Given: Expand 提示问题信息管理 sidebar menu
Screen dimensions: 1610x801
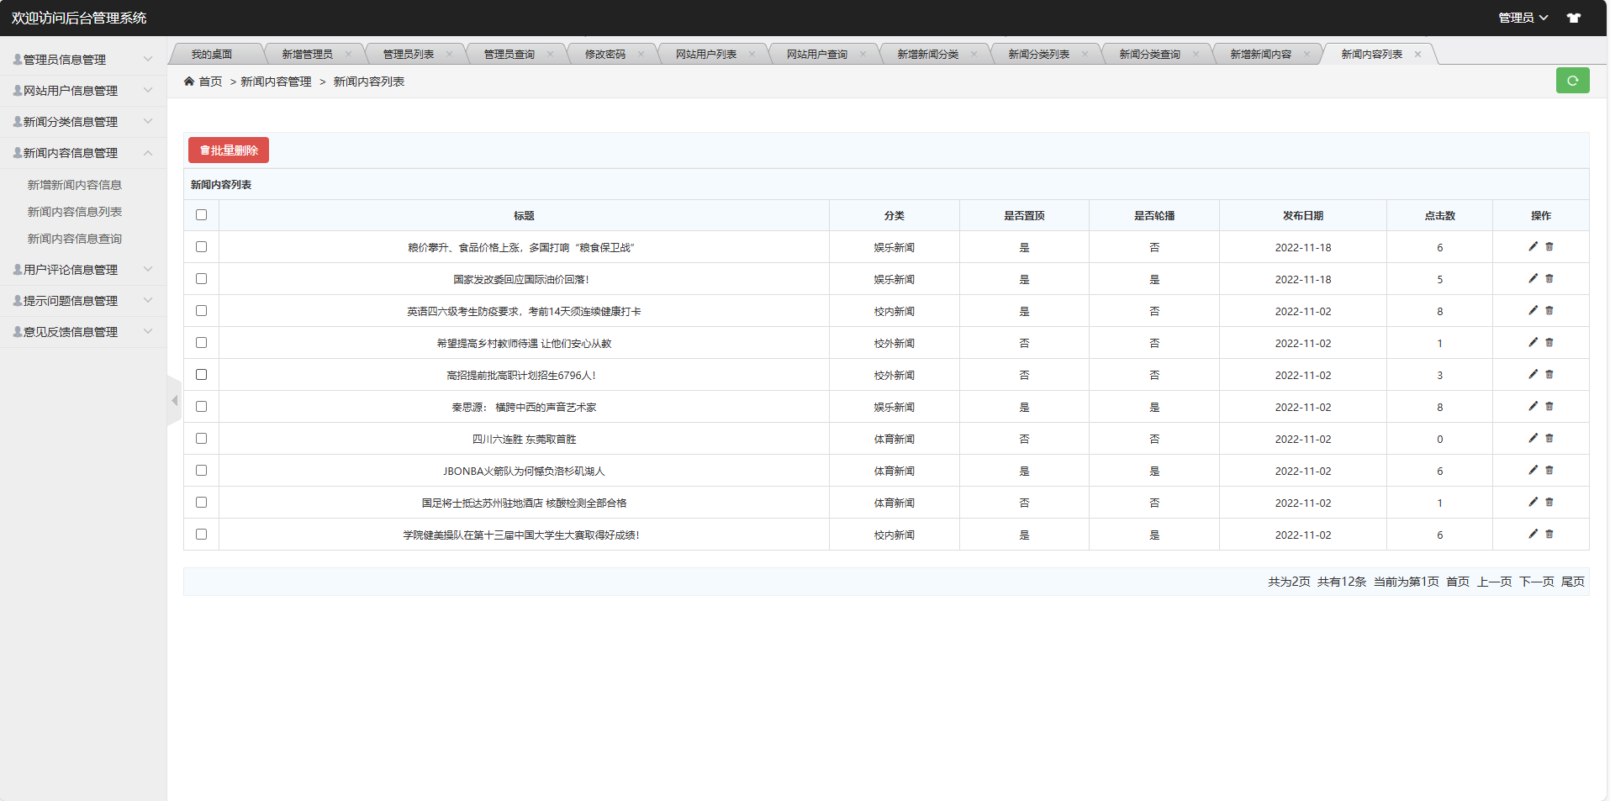Looking at the screenshot, I should [83, 301].
